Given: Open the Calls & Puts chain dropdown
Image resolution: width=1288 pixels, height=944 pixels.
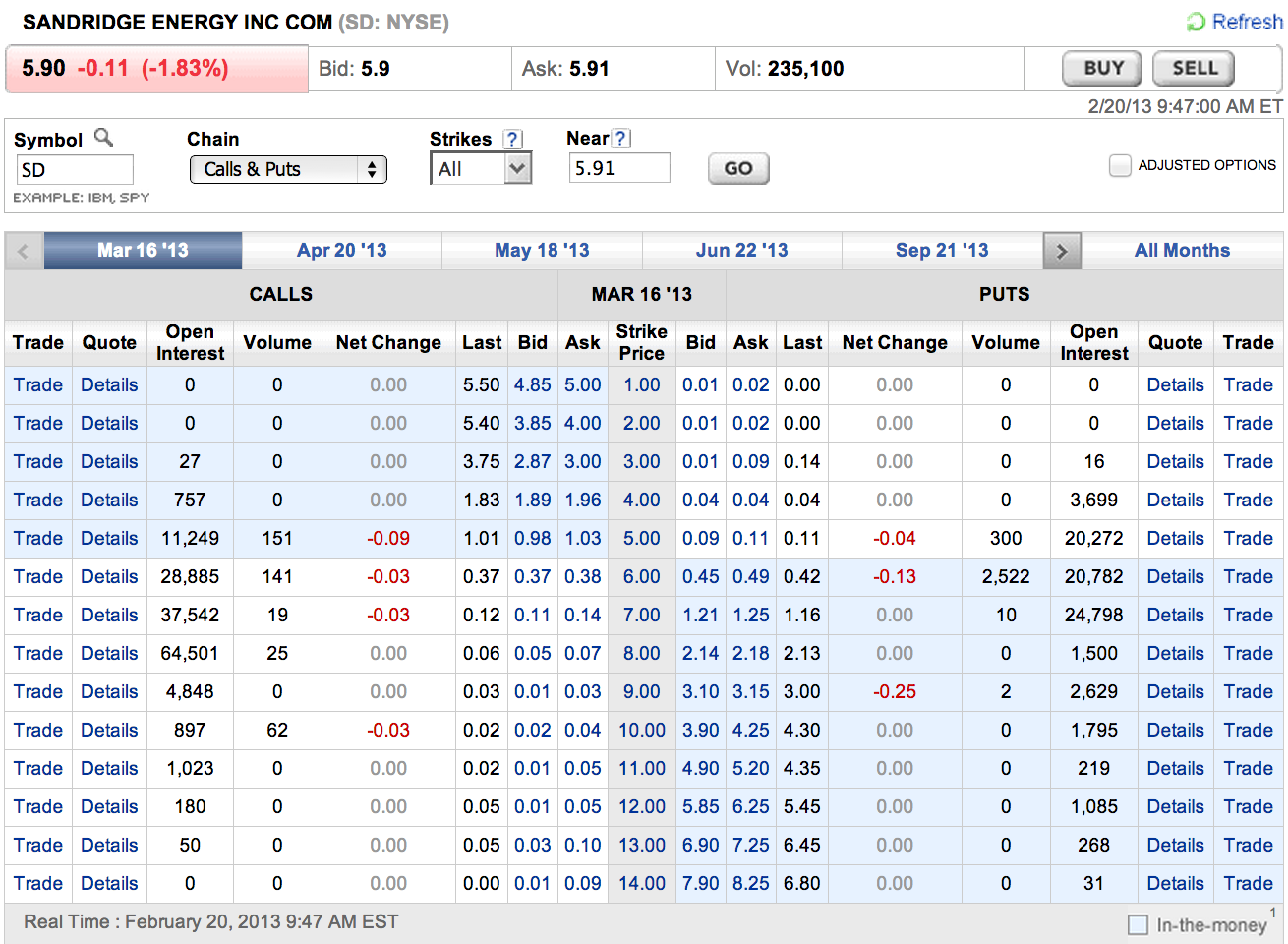Looking at the screenshot, I should [x=287, y=170].
